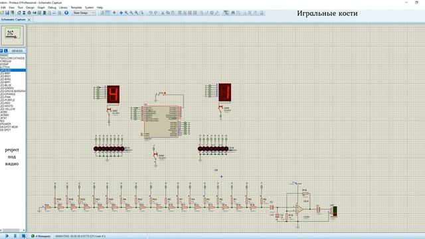Click the Library L button beside DEVICES
This screenshot has width=425, height=239.
coord(6,50)
